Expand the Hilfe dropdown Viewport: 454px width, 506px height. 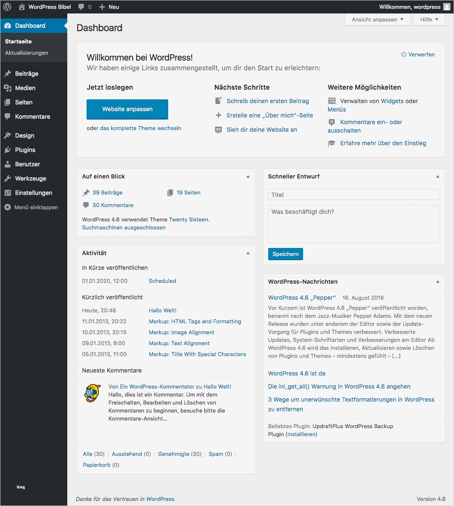429,19
